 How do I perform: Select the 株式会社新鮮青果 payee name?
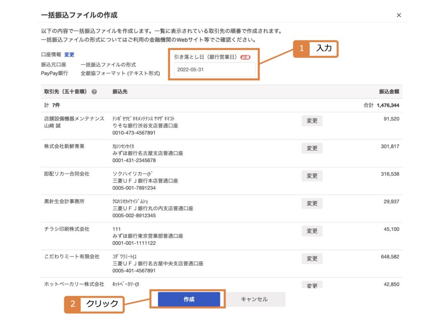point(64,146)
